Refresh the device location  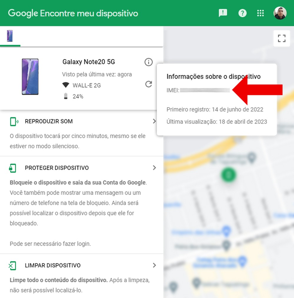coord(148,84)
